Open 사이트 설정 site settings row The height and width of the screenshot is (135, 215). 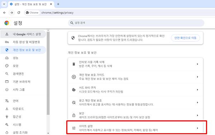coord(135,128)
